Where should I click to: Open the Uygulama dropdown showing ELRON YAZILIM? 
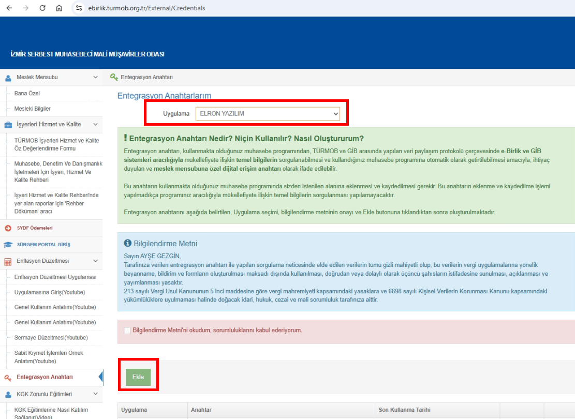[x=268, y=114]
